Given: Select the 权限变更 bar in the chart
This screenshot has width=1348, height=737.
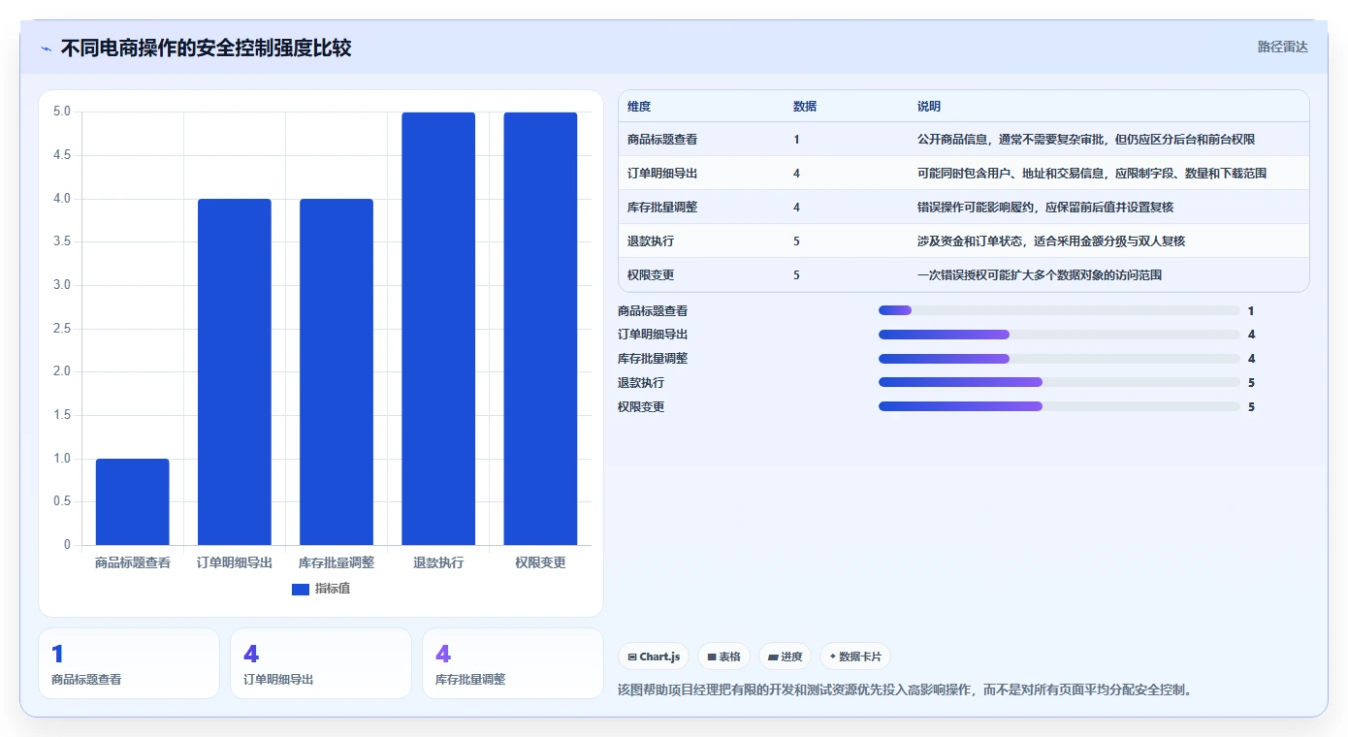Looking at the screenshot, I should [x=540, y=329].
